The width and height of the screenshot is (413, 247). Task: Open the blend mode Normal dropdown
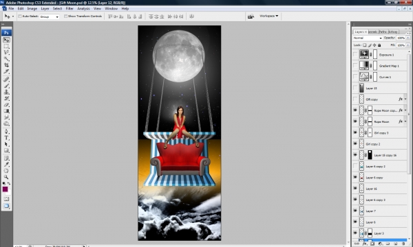point(368,38)
